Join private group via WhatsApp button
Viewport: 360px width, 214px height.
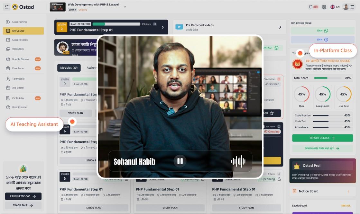pyautogui.click(x=322, y=31)
